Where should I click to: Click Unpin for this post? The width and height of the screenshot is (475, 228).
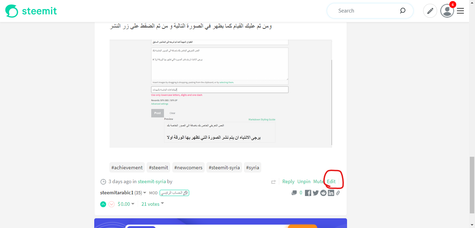(x=304, y=181)
